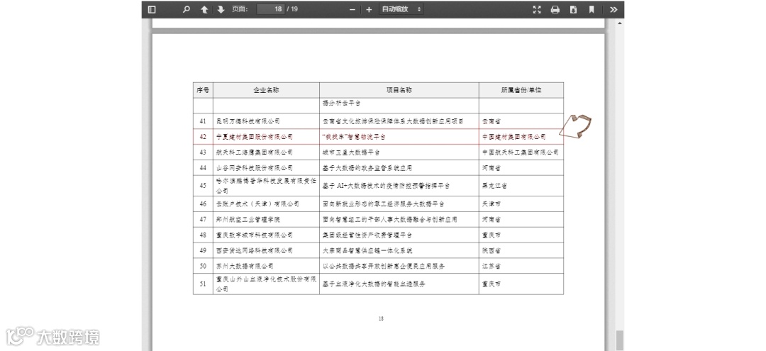The height and width of the screenshot is (351, 766).
Task: Click the page number field showing 18
Action: (x=271, y=9)
